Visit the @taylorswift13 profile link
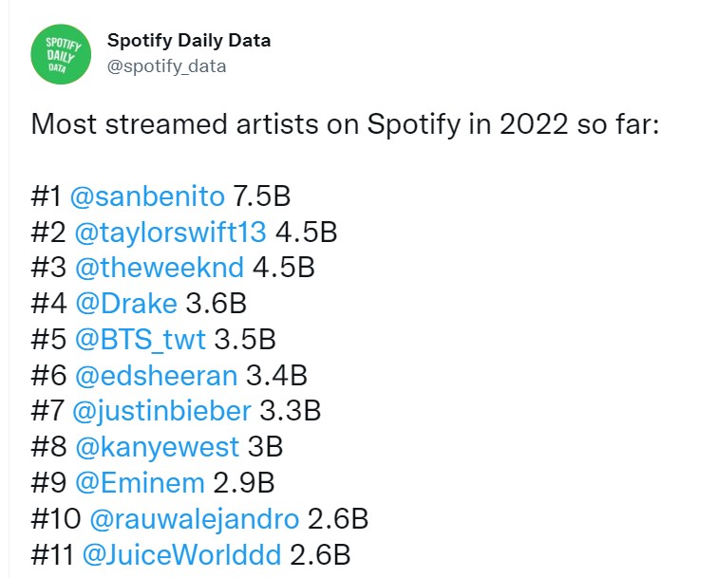This screenshot has width=717, height=578. (170, 232)
